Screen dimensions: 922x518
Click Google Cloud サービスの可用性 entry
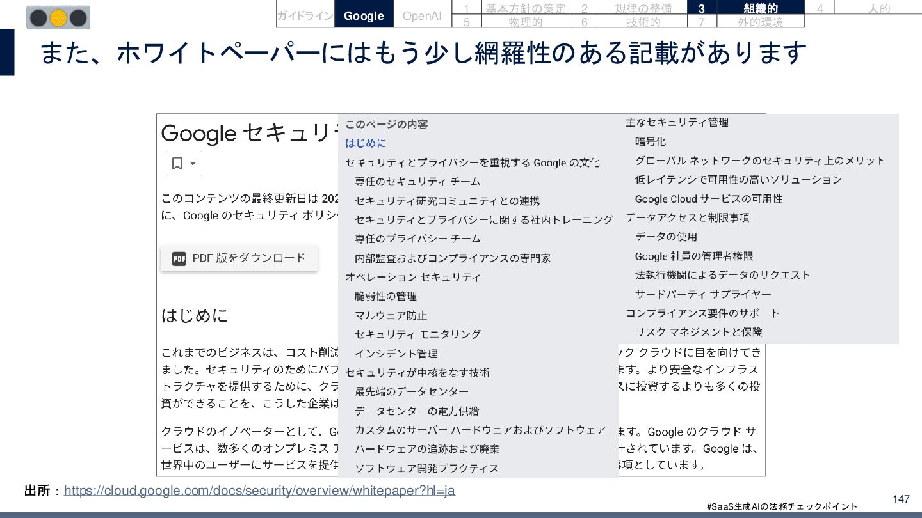[709, 199]
